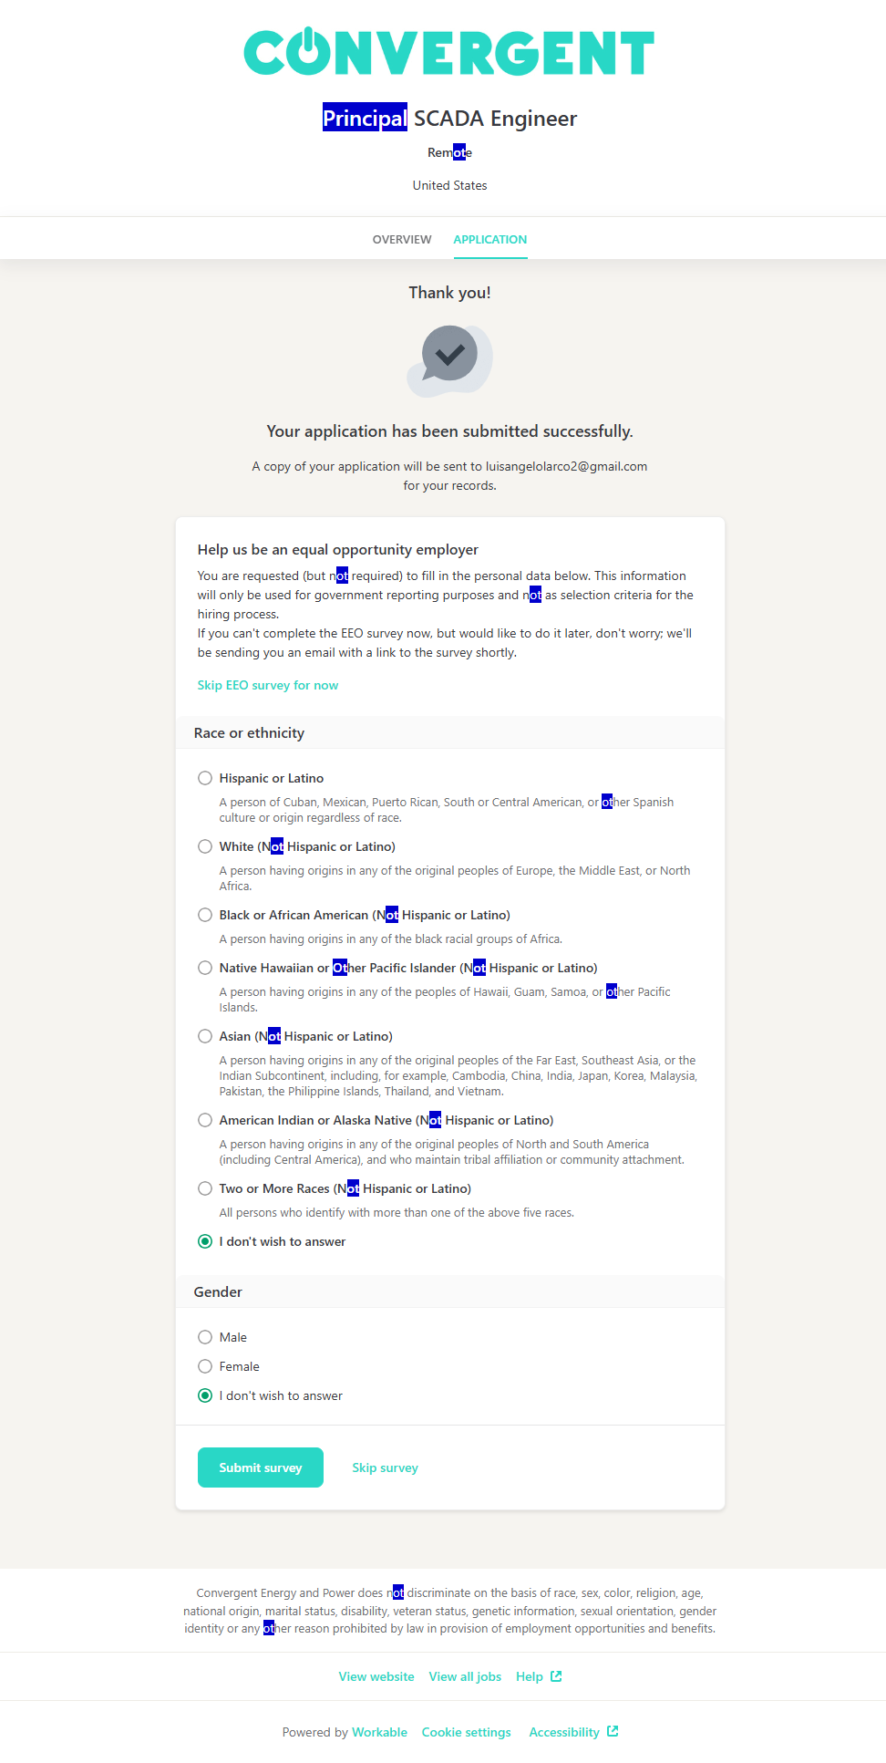Click the Skip survey link
This screenshot has width=886, height=1763.
(385, 1467)
